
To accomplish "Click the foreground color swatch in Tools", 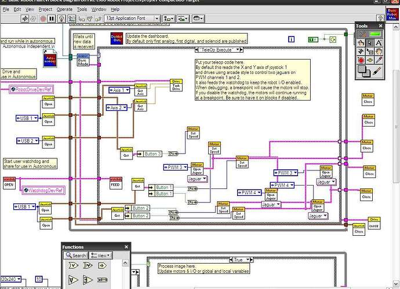I will point(361,69).
